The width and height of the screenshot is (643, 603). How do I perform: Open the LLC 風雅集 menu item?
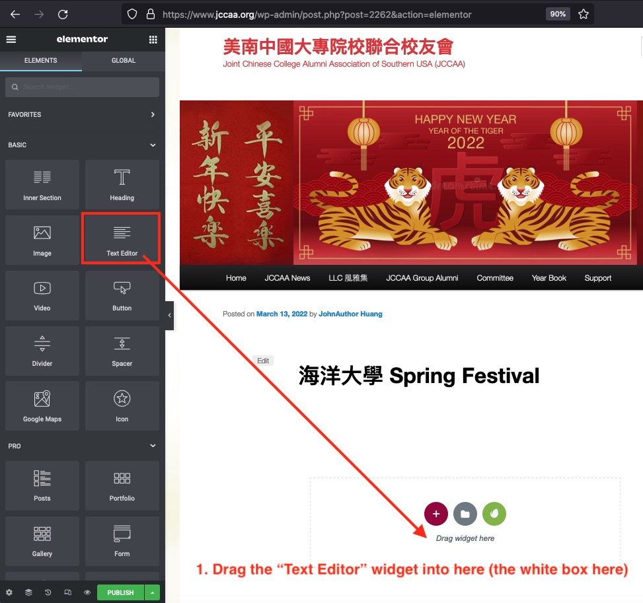coord(348,278)
